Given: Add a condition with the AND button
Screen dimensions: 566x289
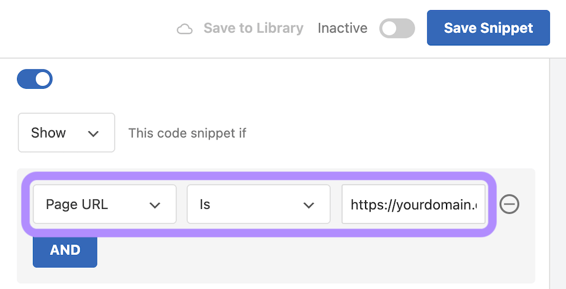Looking at the screenshot, I should [x=65, y=251].
